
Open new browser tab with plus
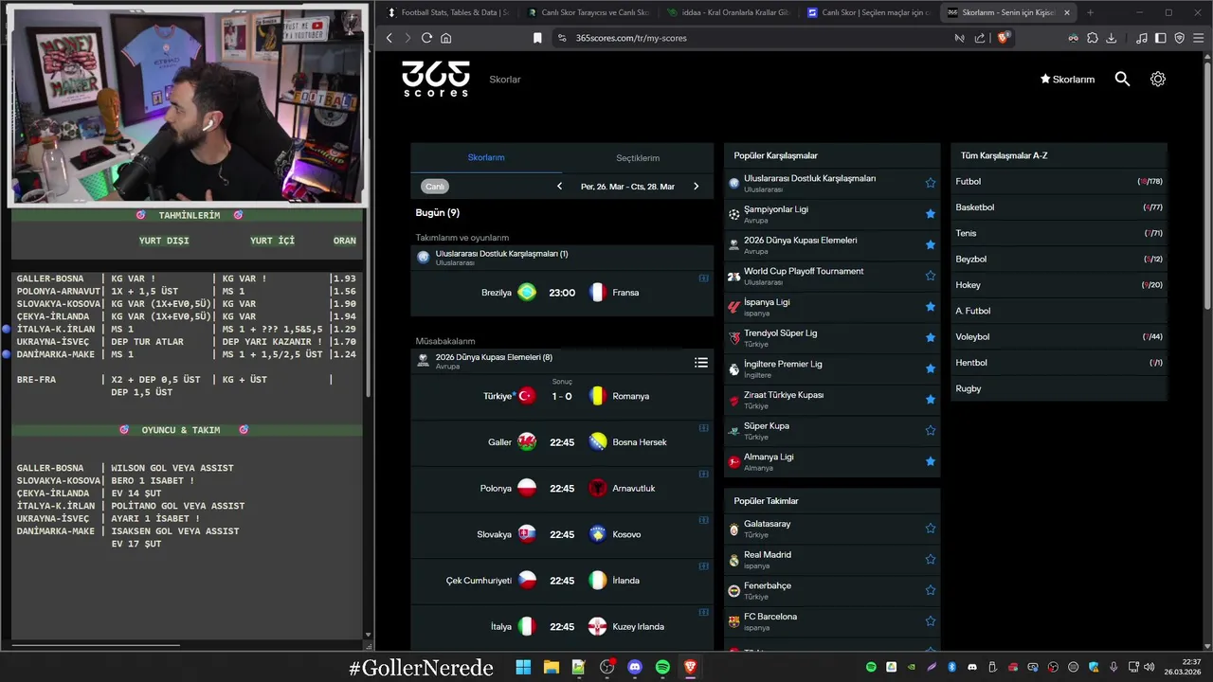click(x=1090, y=12)
